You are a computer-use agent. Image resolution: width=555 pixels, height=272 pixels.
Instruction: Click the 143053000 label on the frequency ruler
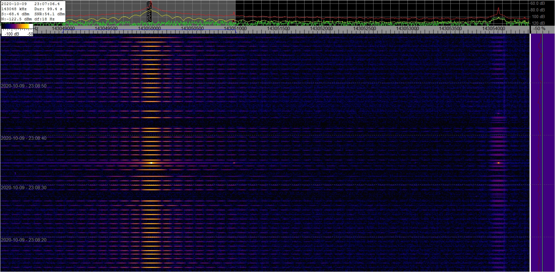(408, 29)
